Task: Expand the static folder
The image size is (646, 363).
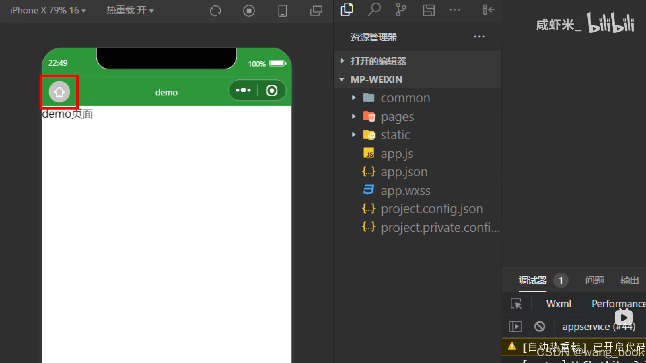Action: [x=417, y=135]
